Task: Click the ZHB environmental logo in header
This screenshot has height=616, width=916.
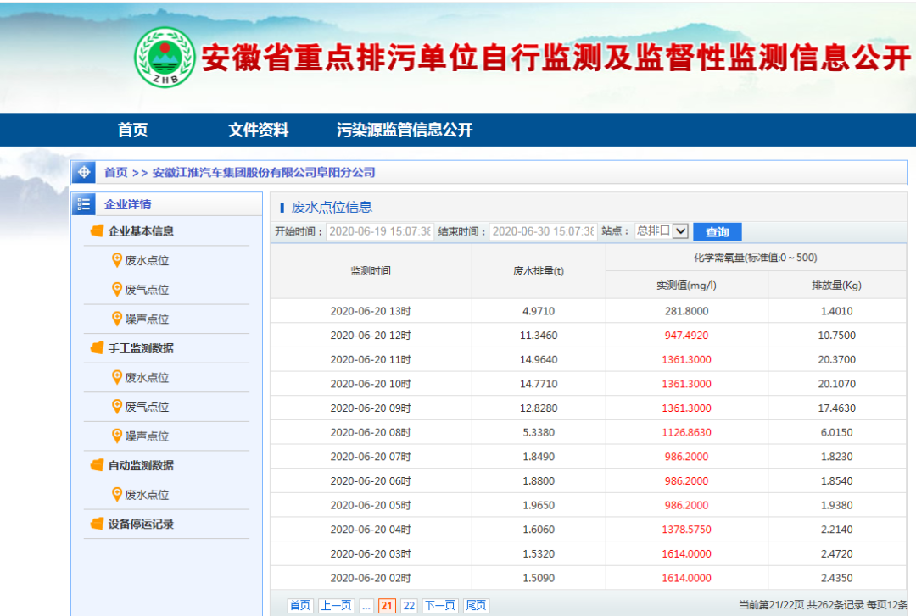Action: (x=165, y=57)
